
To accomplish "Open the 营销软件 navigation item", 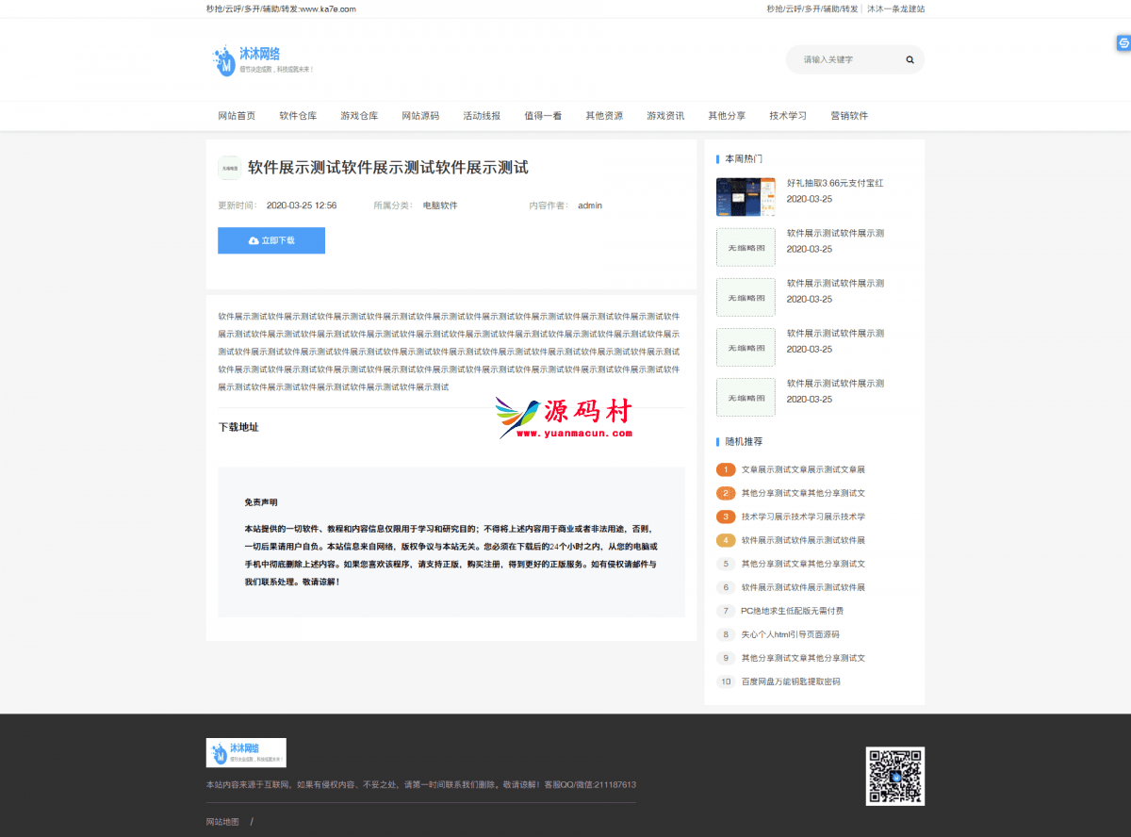I will [x=849, y=116].
